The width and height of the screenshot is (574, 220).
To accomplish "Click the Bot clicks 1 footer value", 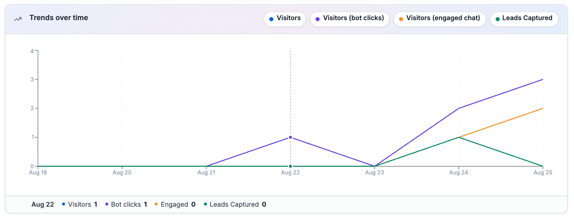I will (x=126, y=204).
